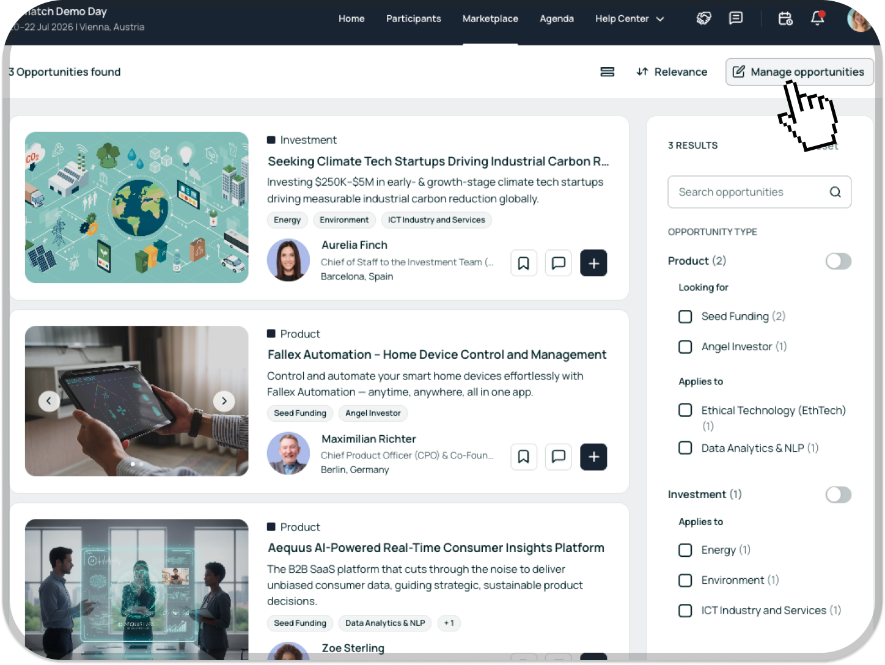The image size is (885, 665).
Task: Check the Environment filter checkbox
Action: click(685, 580)
